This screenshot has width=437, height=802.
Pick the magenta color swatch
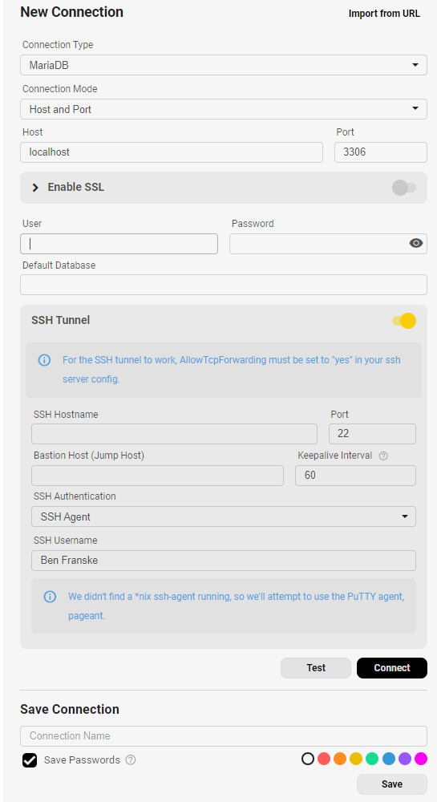coord(421,759)
